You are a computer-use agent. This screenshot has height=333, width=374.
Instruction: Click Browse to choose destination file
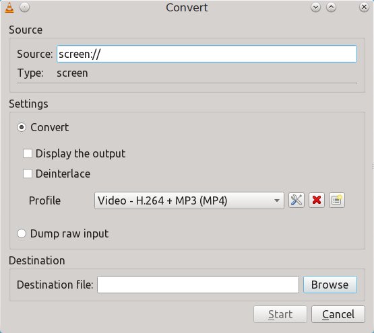(330, 285)
